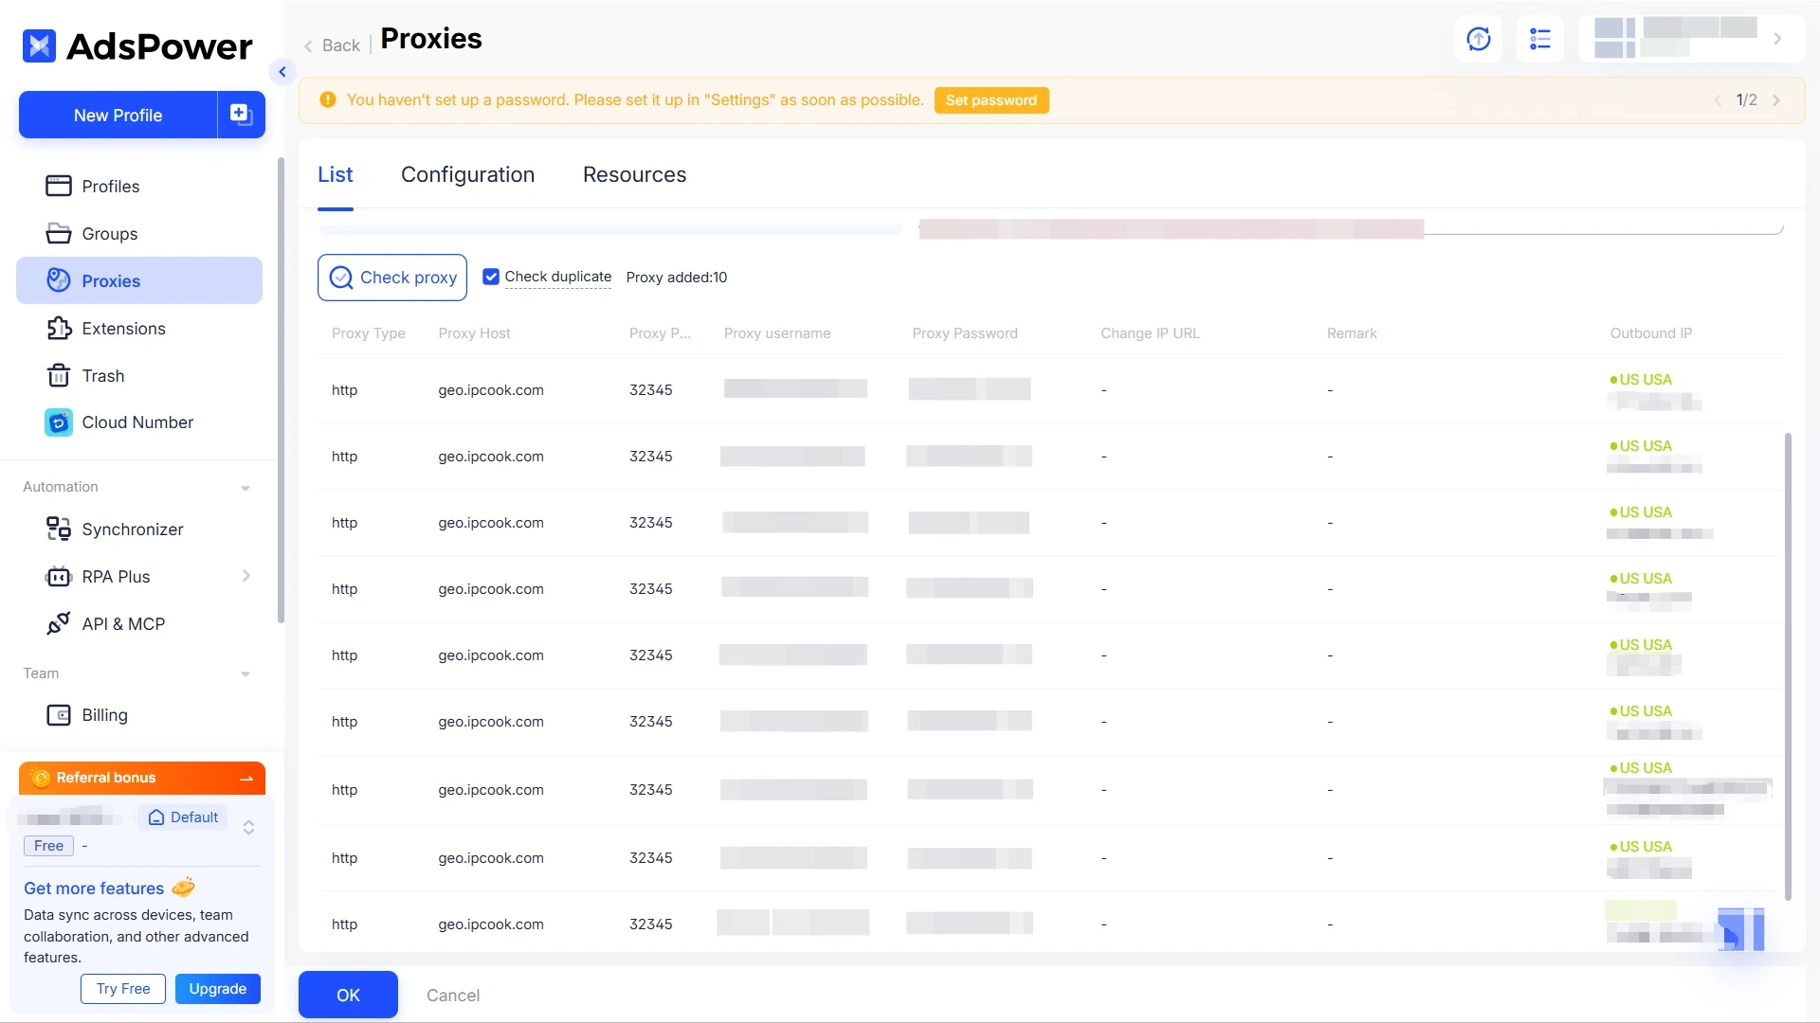Open the Groups section

111,233
